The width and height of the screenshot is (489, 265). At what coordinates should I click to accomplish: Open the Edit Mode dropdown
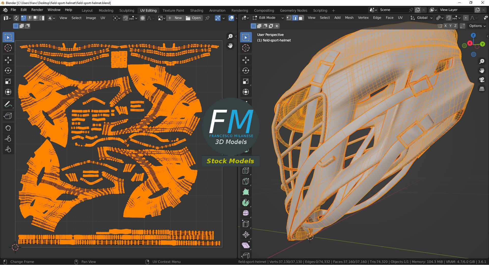pyautogui.click(x=268, y=18)
